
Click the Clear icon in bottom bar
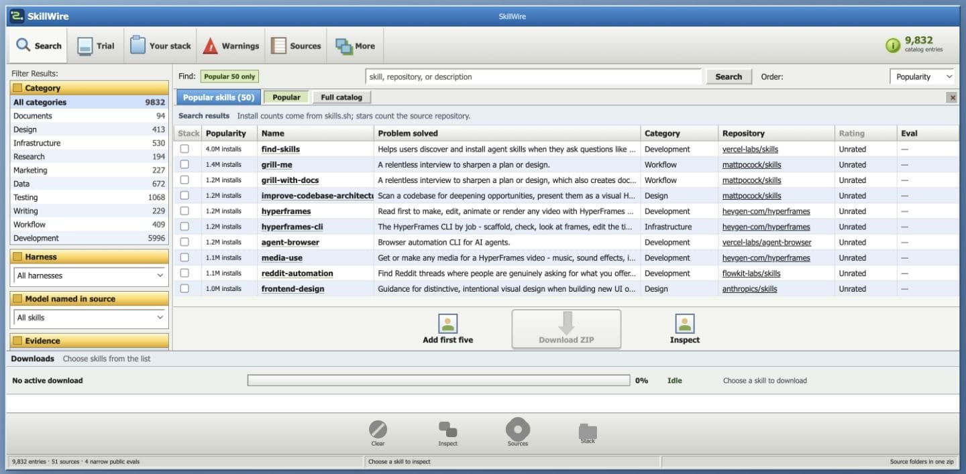(378, 429)
